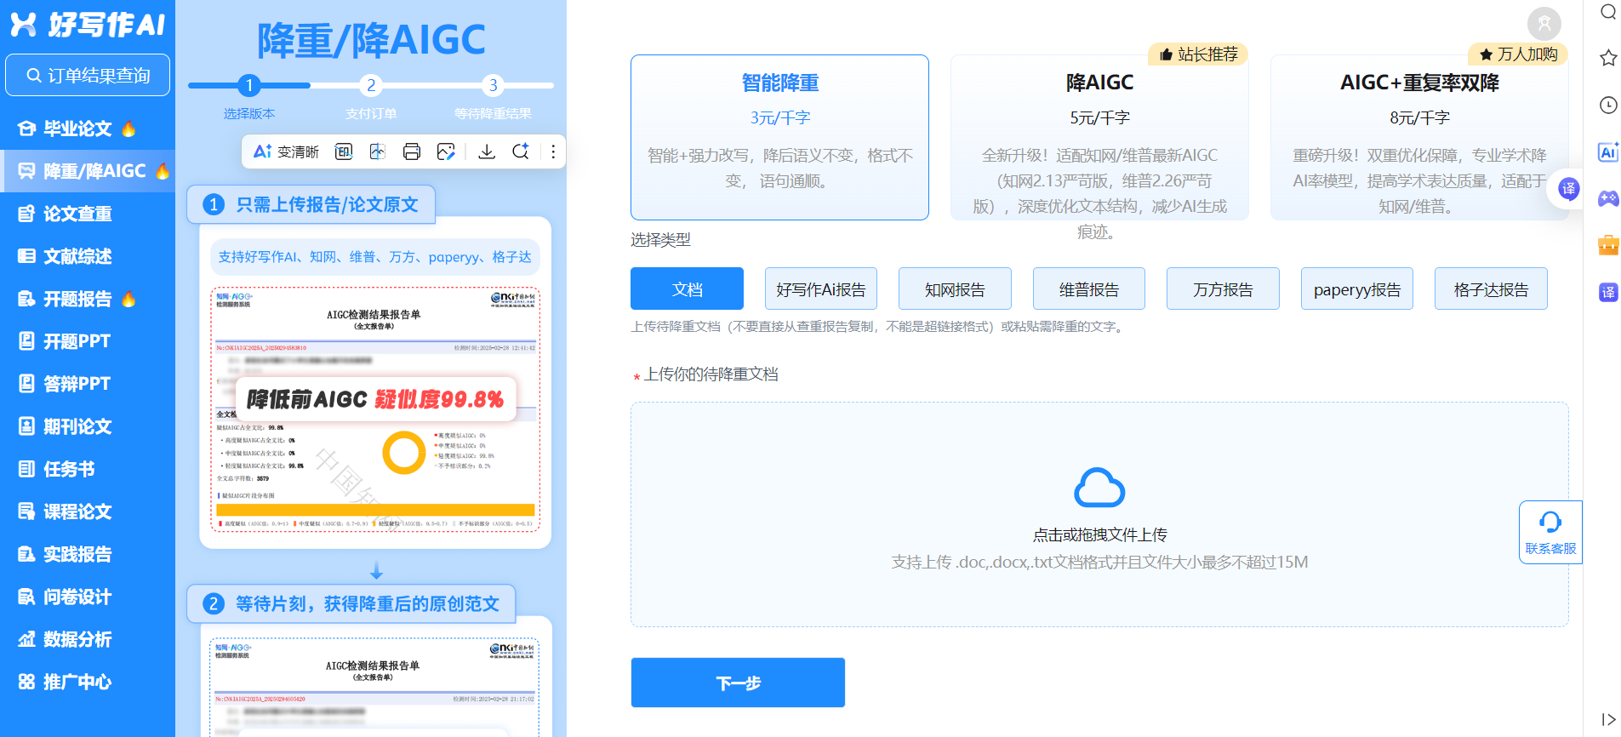The image size is (1621, 737).
Task: Click the 上传你的待降重文档 label
Action: pos(711,374)
